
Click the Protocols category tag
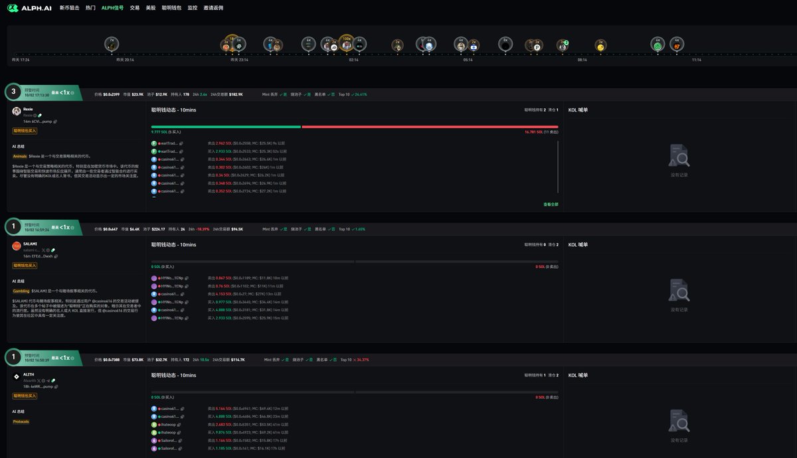(x=21, y=421)
